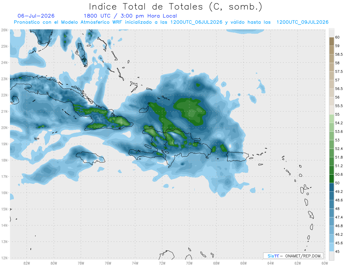Click the longitude label "62W"
Screen dimensions: 345x267
[298, 263]
